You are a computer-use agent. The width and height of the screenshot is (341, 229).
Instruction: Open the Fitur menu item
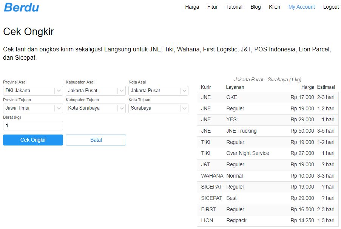pyautogui.click(x=212, y=7)
